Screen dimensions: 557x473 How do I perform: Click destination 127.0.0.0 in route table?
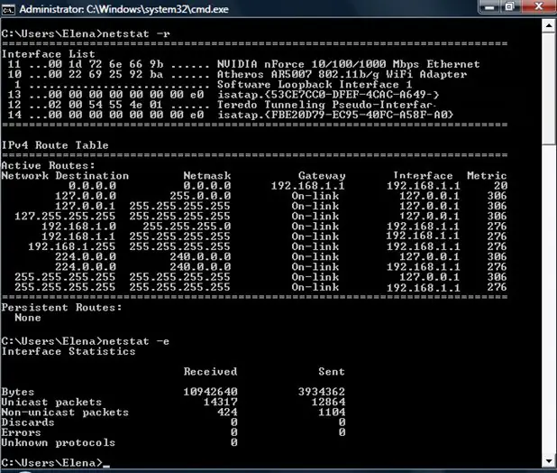[86, 196]
